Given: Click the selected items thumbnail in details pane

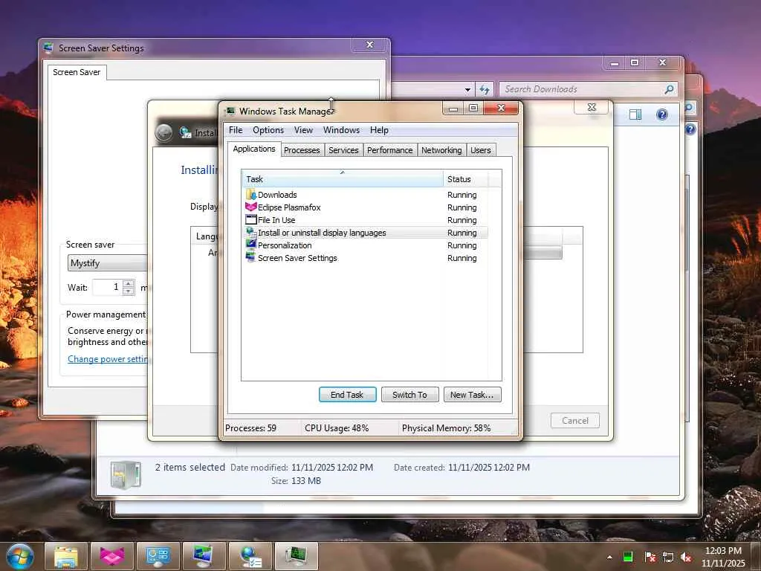Looking at the screenshot, I should pyautogui.click(x=126, y=474).
